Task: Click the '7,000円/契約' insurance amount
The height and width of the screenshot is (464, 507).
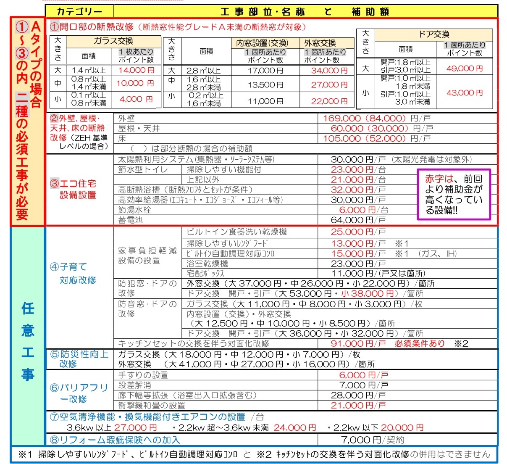Action: click(x=373, y=440)
